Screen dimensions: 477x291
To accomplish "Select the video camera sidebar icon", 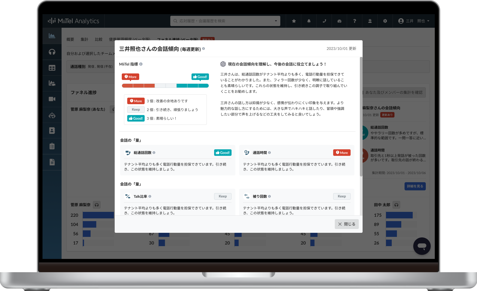I will (52, 99).
